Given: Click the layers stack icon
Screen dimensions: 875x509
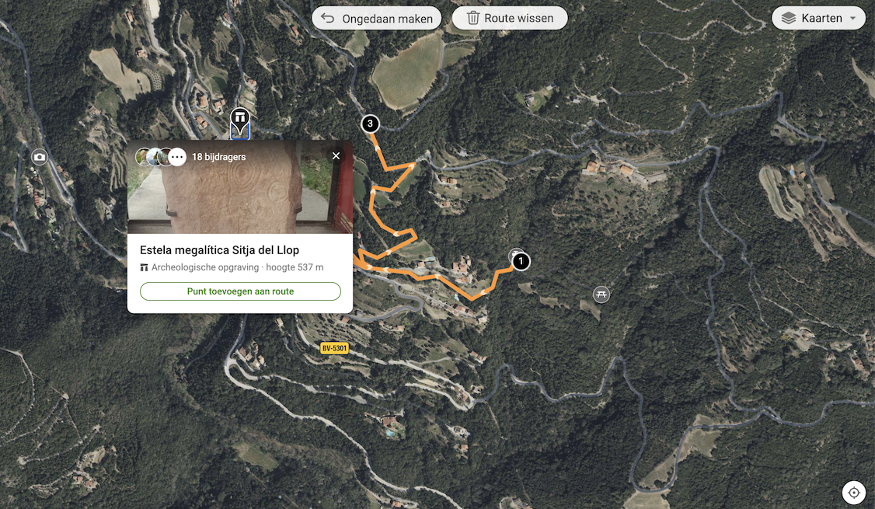Looking at the screenshot, I should [789, 19].
